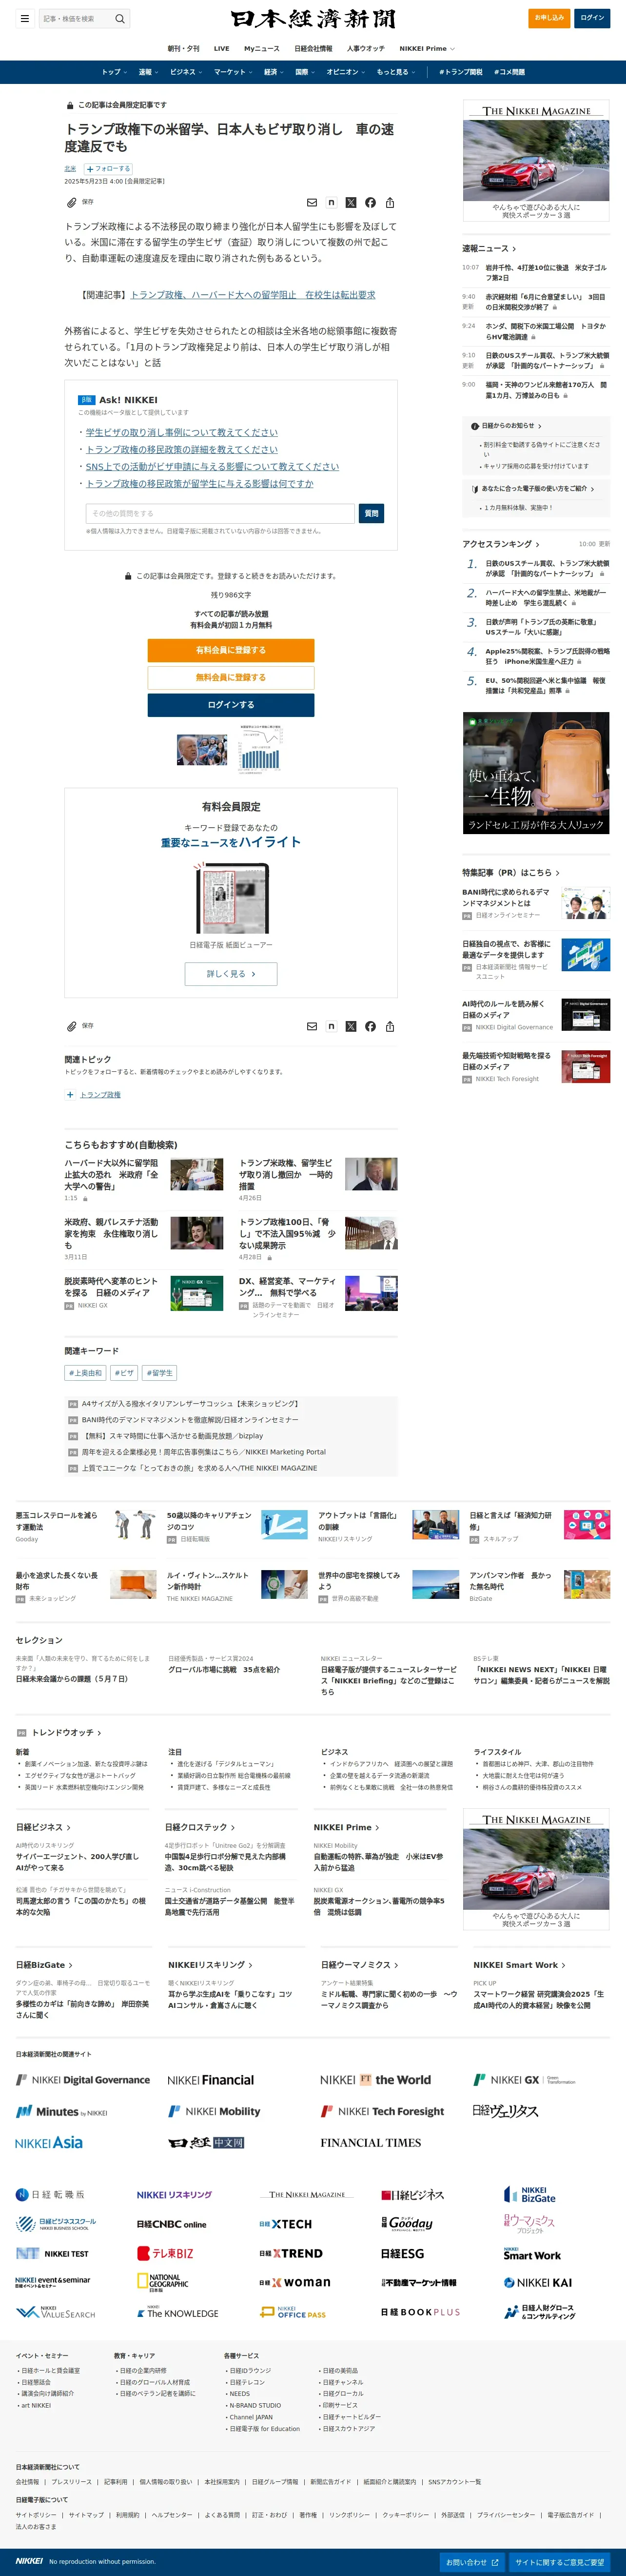Click the note icon below the article
626x2576 pixels.
332,1026
